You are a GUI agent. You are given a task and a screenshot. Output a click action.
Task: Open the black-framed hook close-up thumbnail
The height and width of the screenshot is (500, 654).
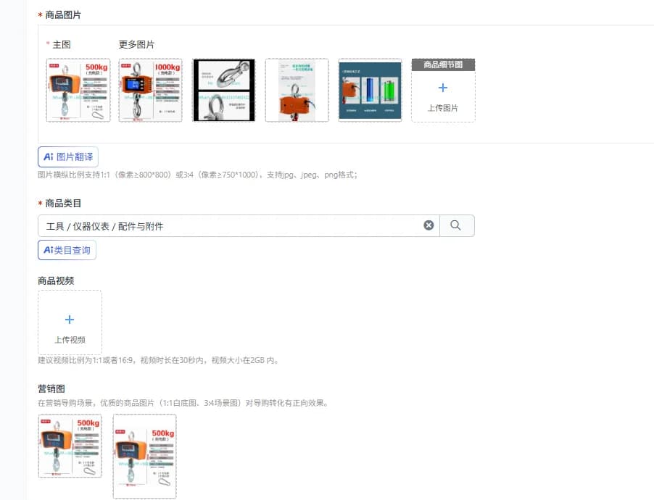tap(224, 90)
